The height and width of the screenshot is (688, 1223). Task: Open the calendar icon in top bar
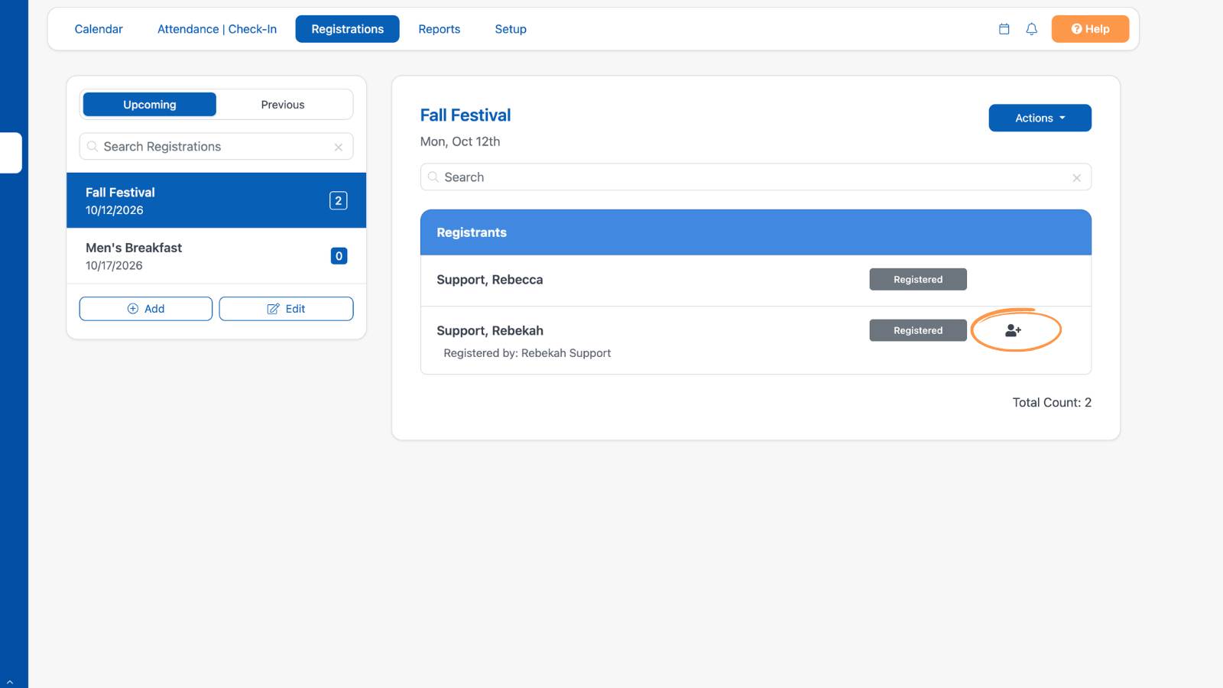pos(1004,29)
